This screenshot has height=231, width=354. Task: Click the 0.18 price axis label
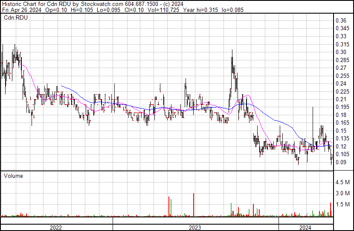tap(341, 115)
